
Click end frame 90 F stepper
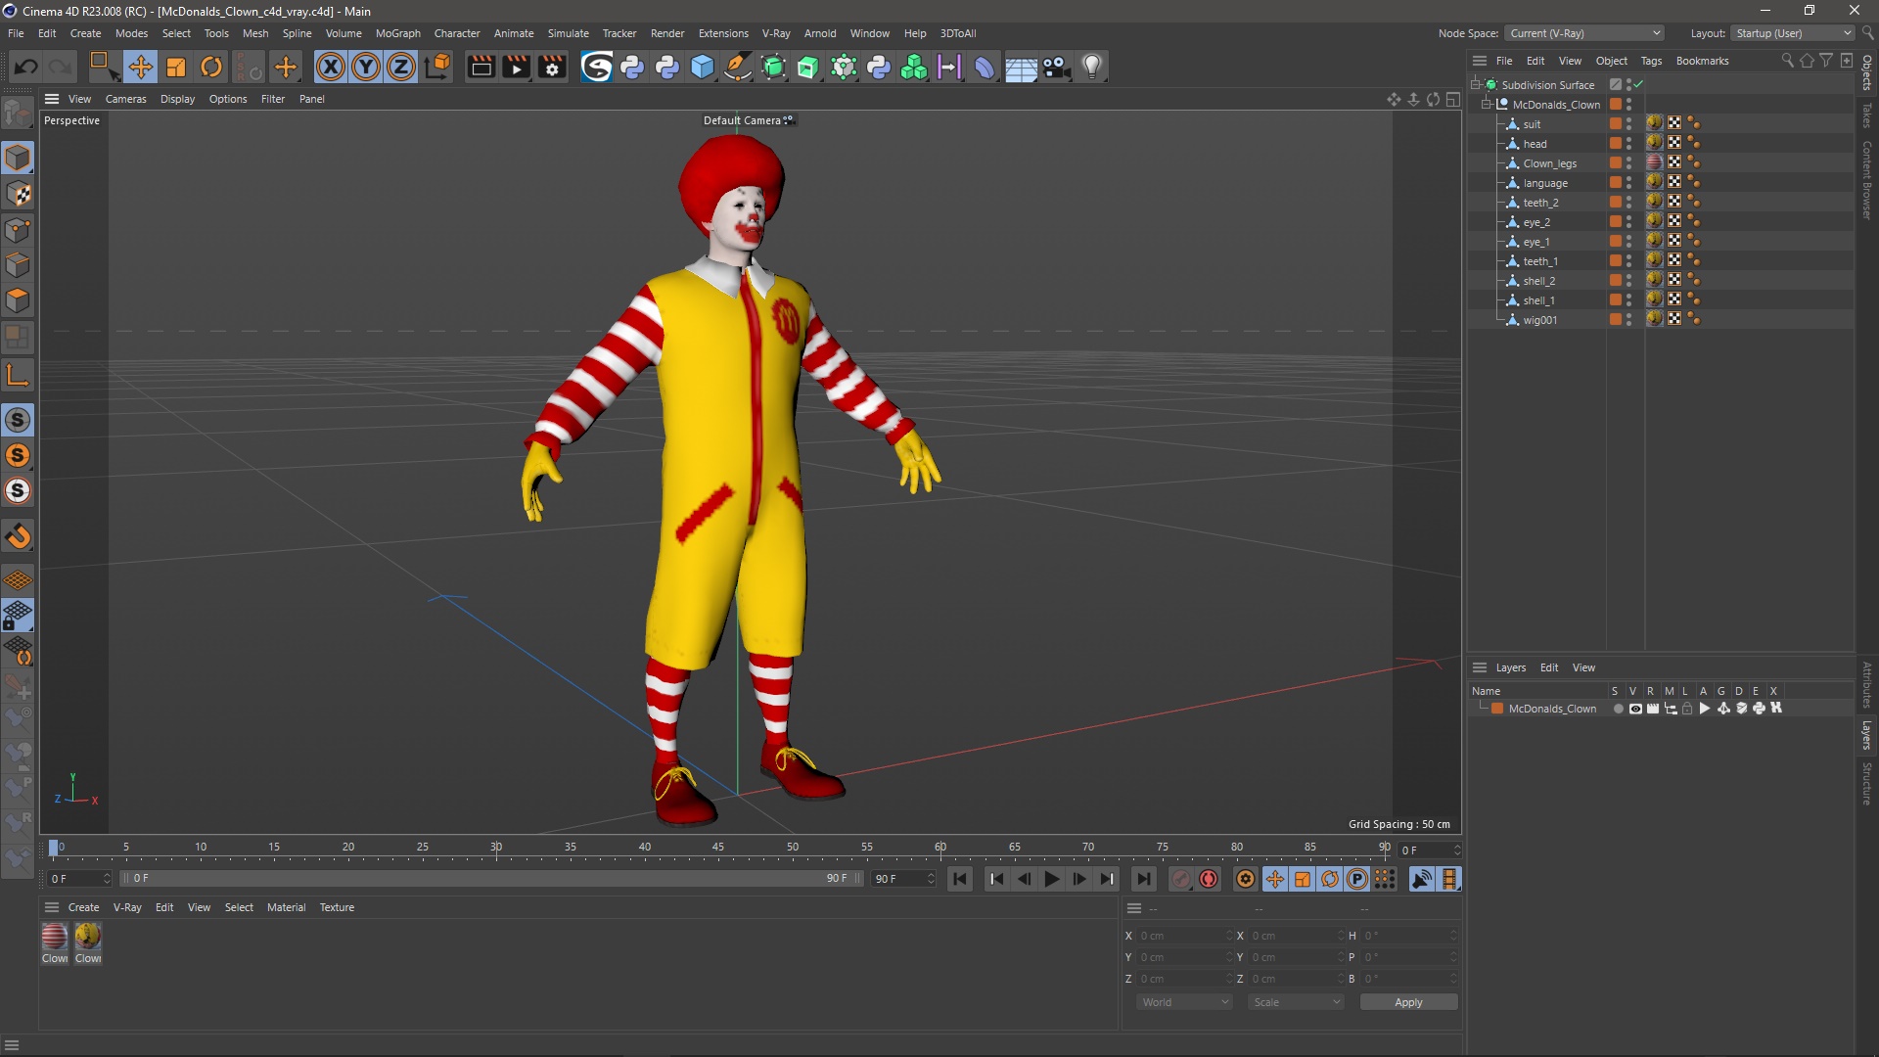pos(930,879)
